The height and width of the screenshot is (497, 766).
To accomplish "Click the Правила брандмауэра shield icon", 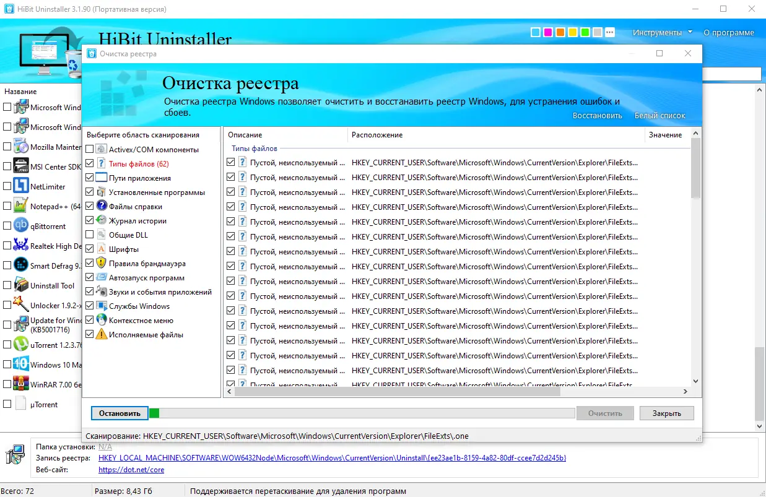I will (102, 264).
